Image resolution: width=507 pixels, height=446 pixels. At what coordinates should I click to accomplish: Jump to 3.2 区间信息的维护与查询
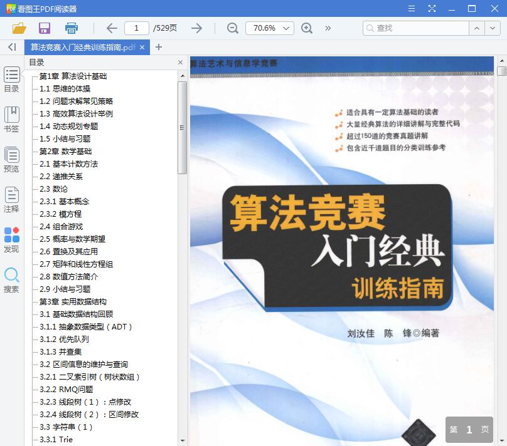(83, 365)
